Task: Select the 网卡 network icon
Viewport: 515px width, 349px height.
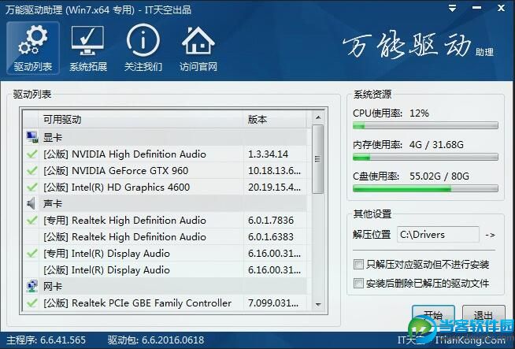Action: pos(31,286)
